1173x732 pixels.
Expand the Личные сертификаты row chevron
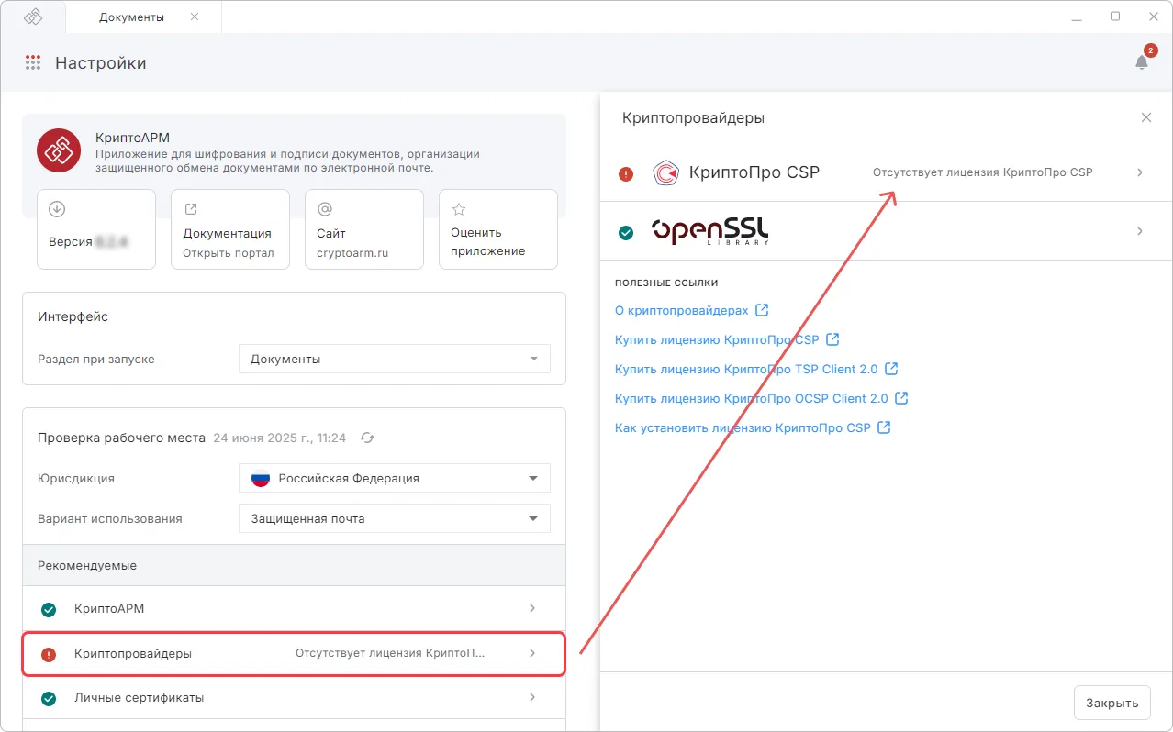[x=532, y=697]
